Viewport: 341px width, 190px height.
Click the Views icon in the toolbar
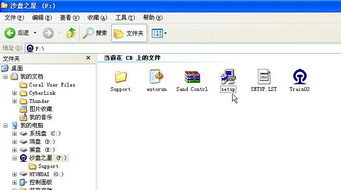(157, 34)
